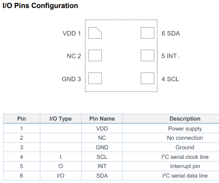The width and height of the screenshot is (219, 183).
Task: Click the "Pin" column header
Action: coord(21,119)
